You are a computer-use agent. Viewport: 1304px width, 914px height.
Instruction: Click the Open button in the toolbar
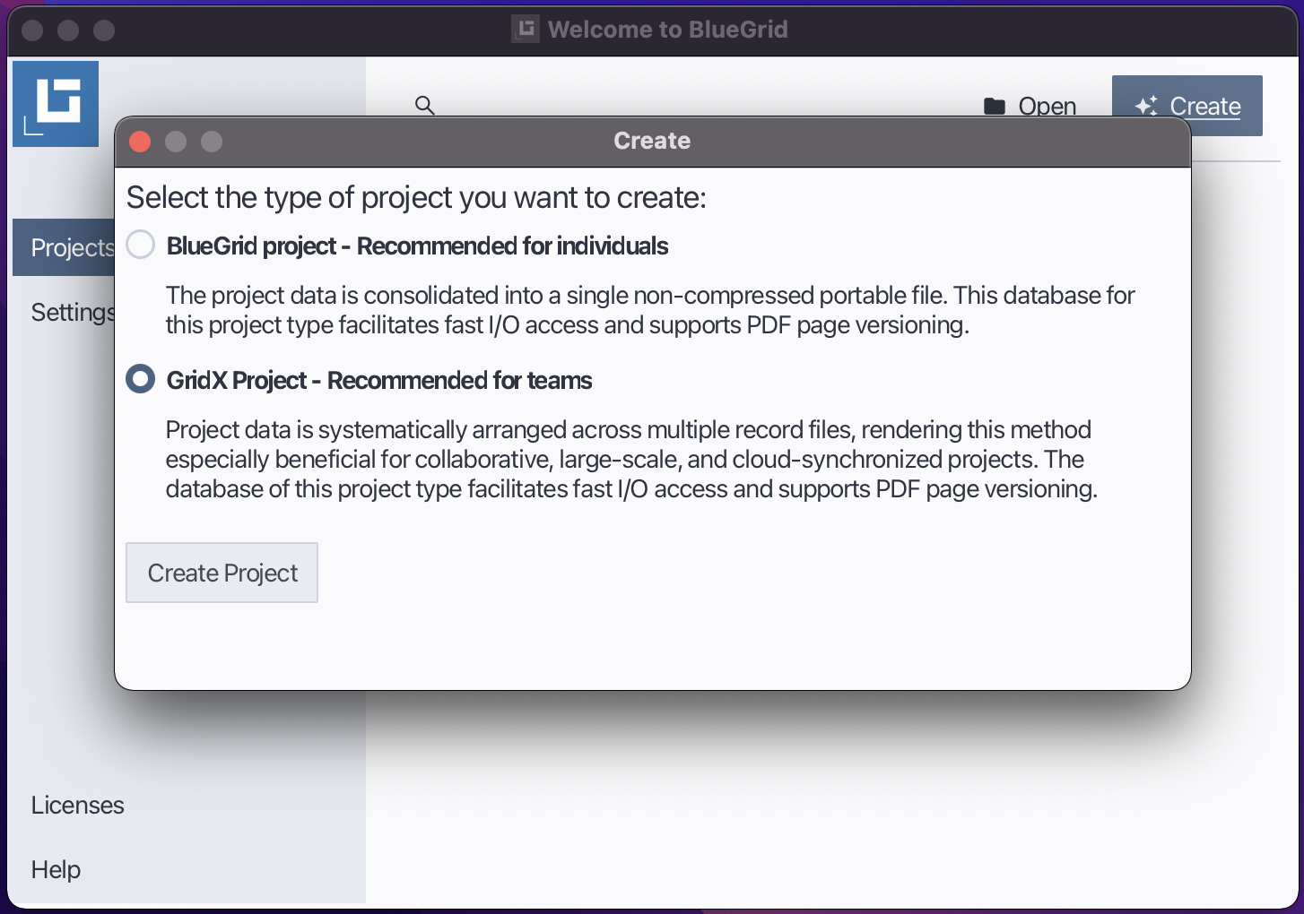pyautogui.click(x=1048, y=105)
